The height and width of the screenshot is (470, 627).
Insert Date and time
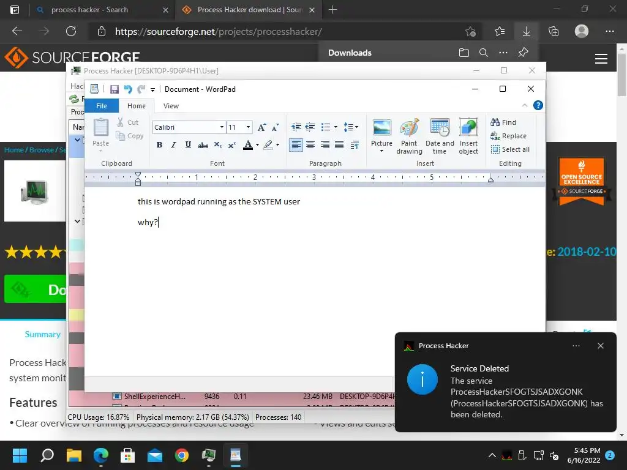440,136
